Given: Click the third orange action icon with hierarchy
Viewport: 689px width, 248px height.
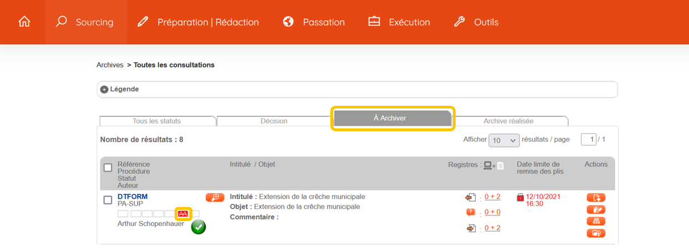Looking at the screenshot, I should pyautogui.click(x=596, y=221).
